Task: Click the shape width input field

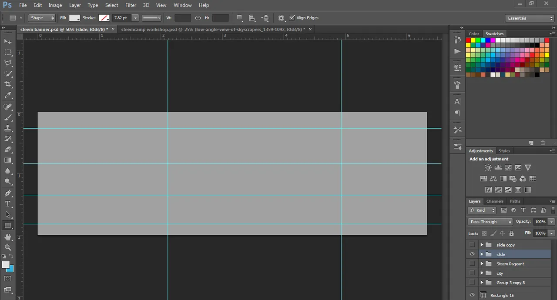Action: click(x=183, y=18)
